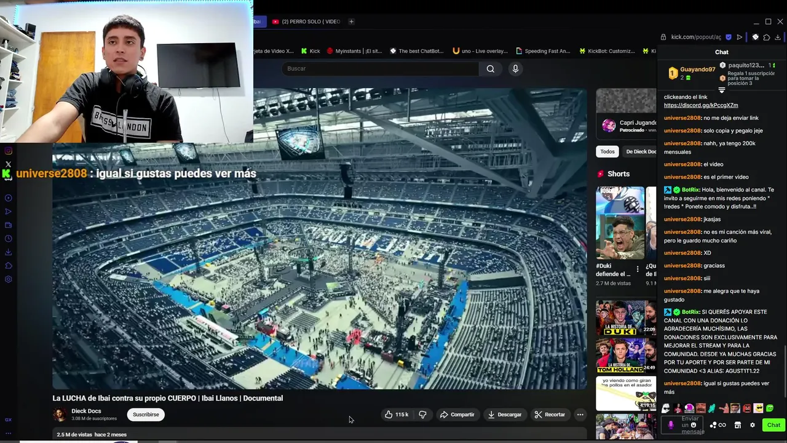787x443 pixels.
Task: Click the kick.com popout address bar
Action: coord(696,37)
